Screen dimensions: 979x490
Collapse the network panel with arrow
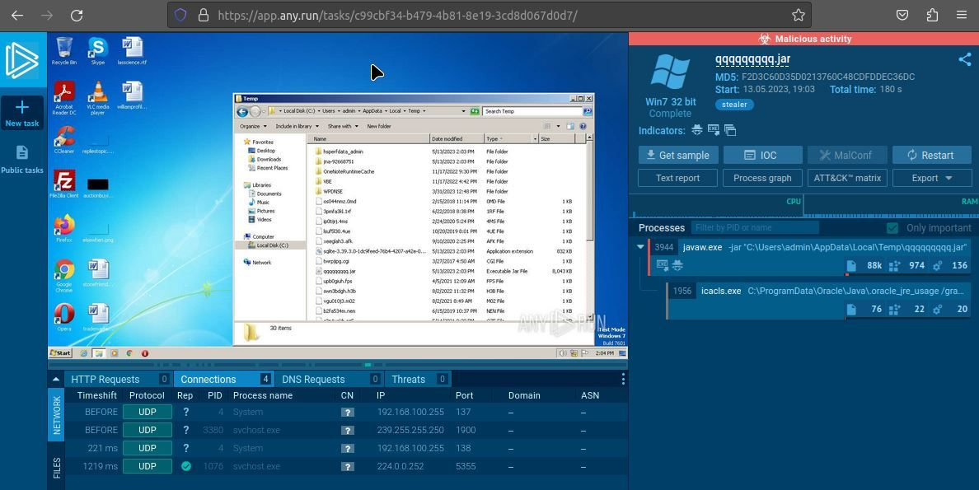point(55,379)
